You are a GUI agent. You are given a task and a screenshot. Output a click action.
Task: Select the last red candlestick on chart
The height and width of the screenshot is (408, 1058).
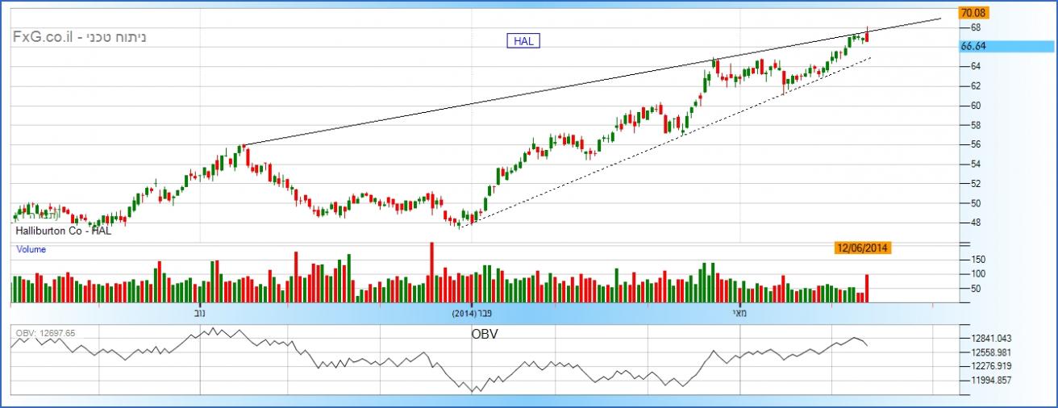click(867, 35)
